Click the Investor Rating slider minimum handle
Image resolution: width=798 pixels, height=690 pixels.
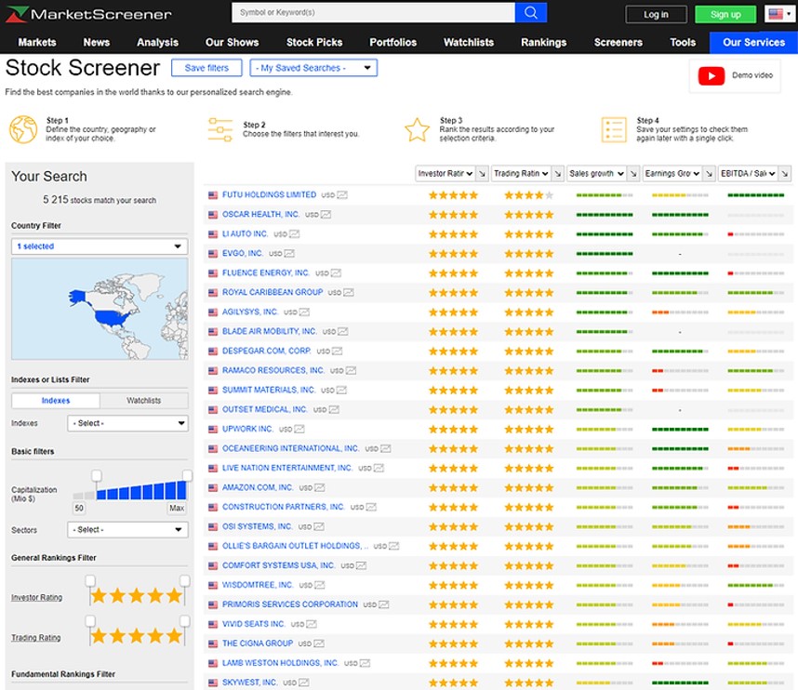90,581
